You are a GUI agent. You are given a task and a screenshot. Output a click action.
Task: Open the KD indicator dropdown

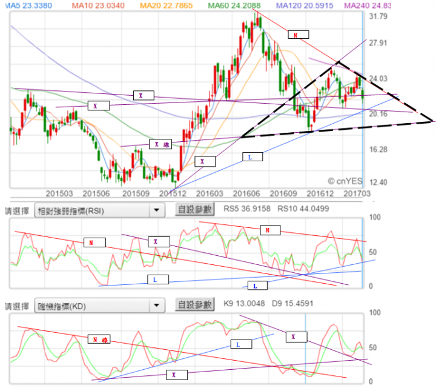tap(99, 306)
